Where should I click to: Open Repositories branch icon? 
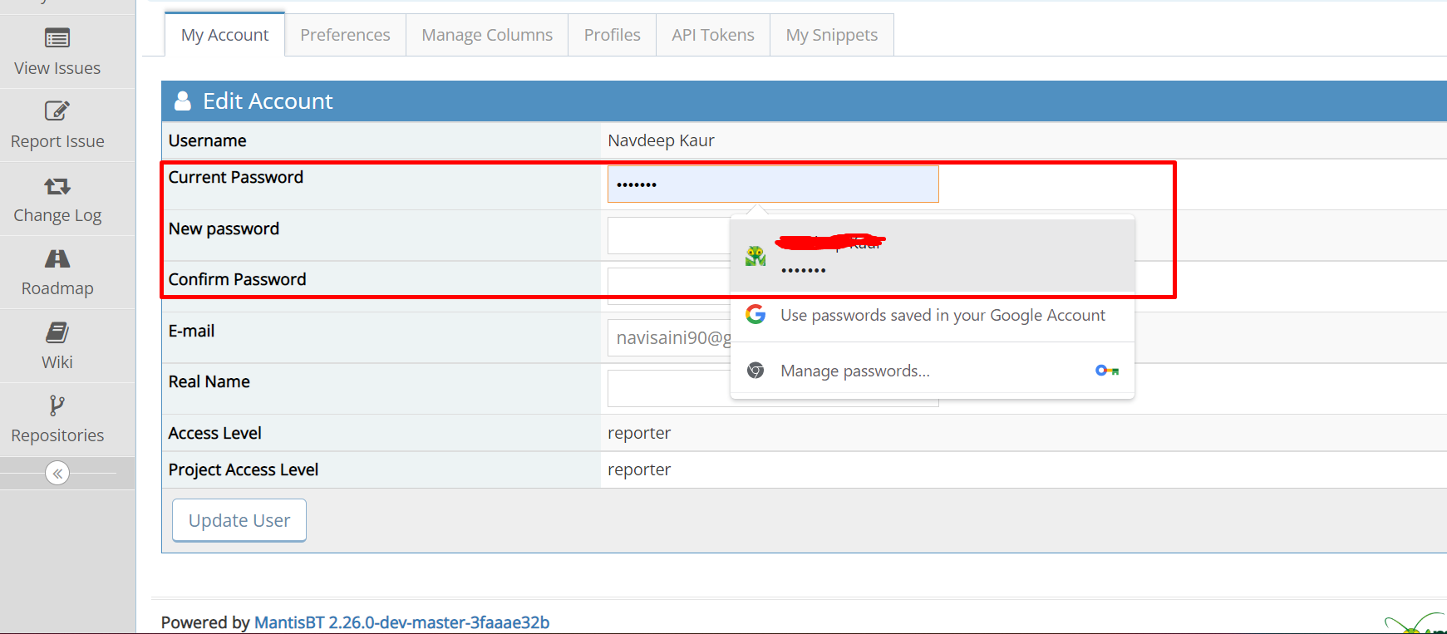[57, 405]
